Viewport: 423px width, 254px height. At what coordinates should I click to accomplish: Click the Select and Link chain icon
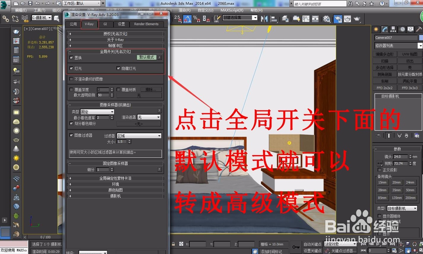[x=5, y=19]
